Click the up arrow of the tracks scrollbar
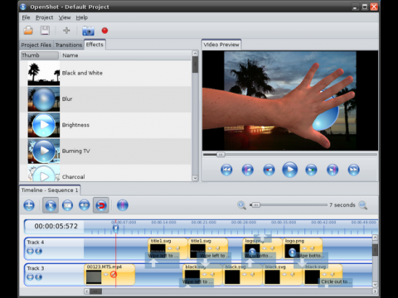This screenshot has width=398, height=298. point(375,238)
